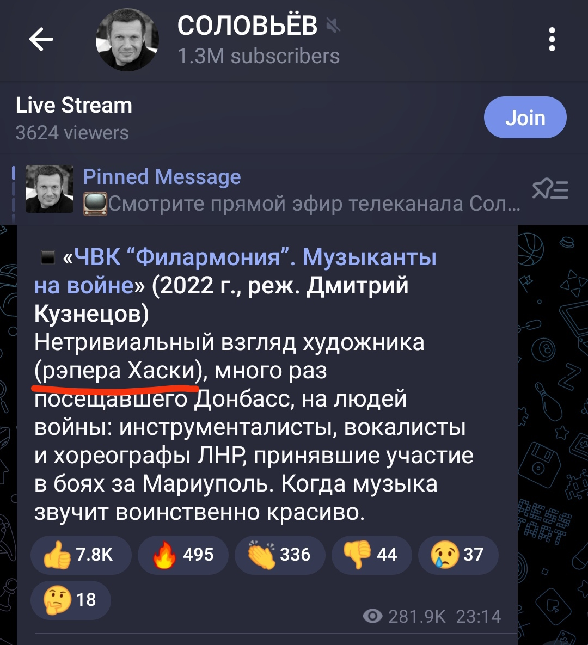The image size is (588, 645).
Task: Add the thumbs down reaction 44
Action: point(371,555)
